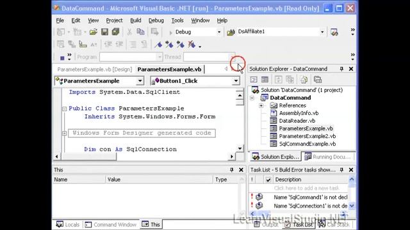
Task: Click View Designer icon in Solution Explorer
Action: pos(265,79)
